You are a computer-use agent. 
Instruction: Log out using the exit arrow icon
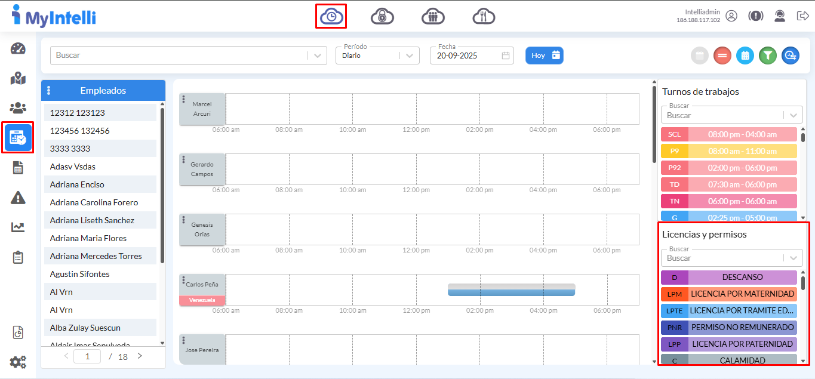802,16
